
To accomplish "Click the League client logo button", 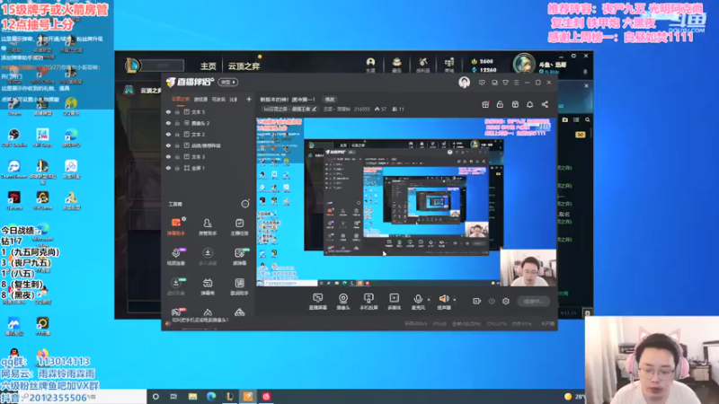I will coord(132,66).
